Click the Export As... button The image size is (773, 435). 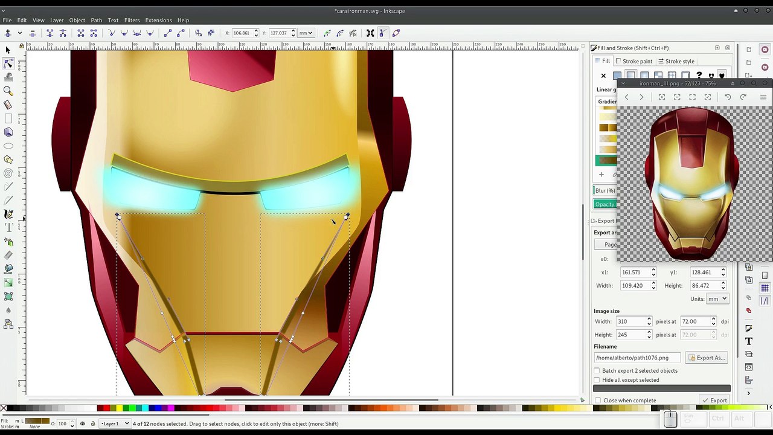tap(706, 358)
